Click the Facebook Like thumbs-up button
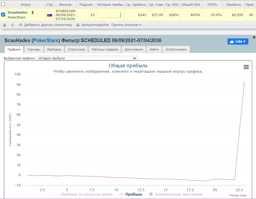The width and height of the screenshot is (256, 199). [x=238, y=41]
